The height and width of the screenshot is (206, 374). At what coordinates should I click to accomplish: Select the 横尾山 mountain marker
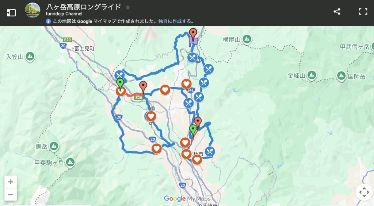[247, 39]
